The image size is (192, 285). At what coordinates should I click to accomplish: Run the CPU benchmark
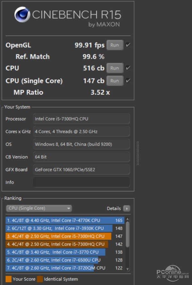(x=115, y=68)
